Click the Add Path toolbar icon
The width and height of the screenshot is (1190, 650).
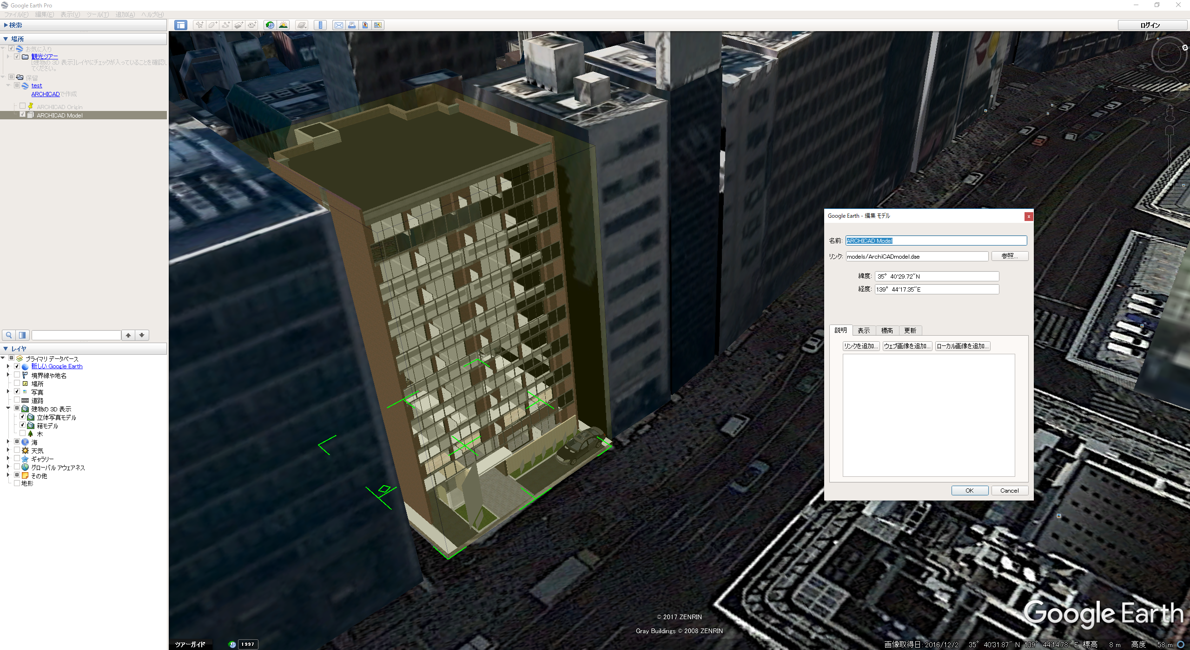point(225,25)
